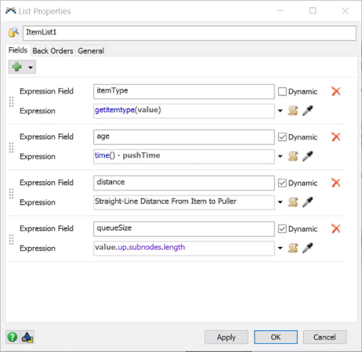362x352 pixels.
Task: Click the Apply button
Action: [x=226, y=337]
